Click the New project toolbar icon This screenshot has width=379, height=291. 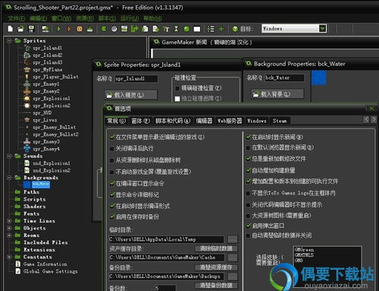point(11,29)
